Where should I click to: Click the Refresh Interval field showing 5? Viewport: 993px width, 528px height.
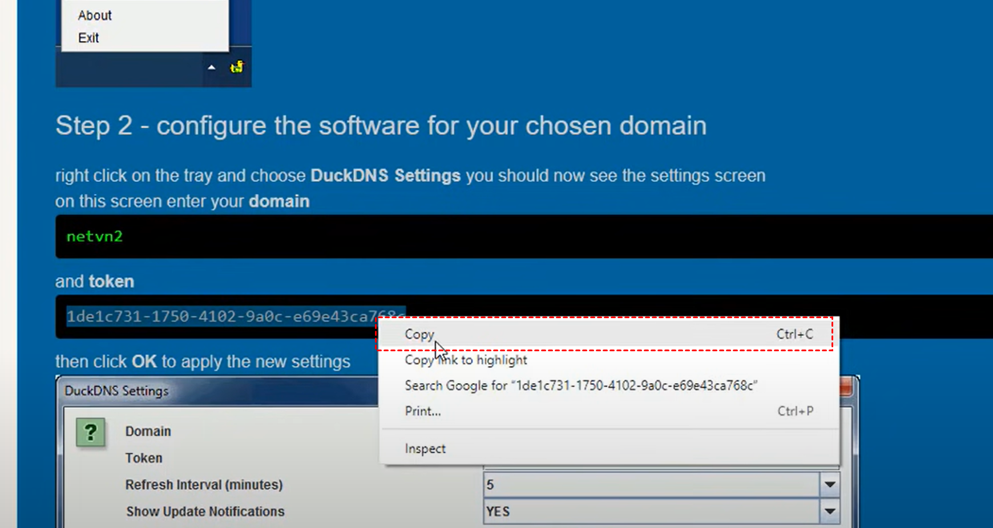point(651,485)
